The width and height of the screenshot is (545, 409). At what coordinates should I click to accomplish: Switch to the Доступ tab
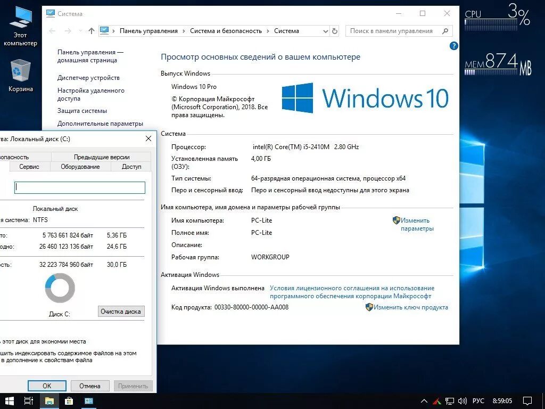pos(131,167)
